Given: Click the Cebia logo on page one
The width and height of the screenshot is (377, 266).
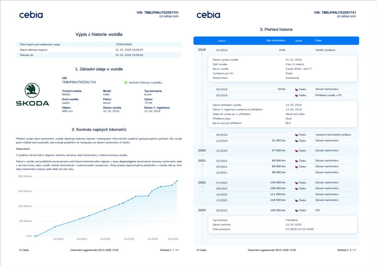Looking at the screenshot, I should (31, 15).
